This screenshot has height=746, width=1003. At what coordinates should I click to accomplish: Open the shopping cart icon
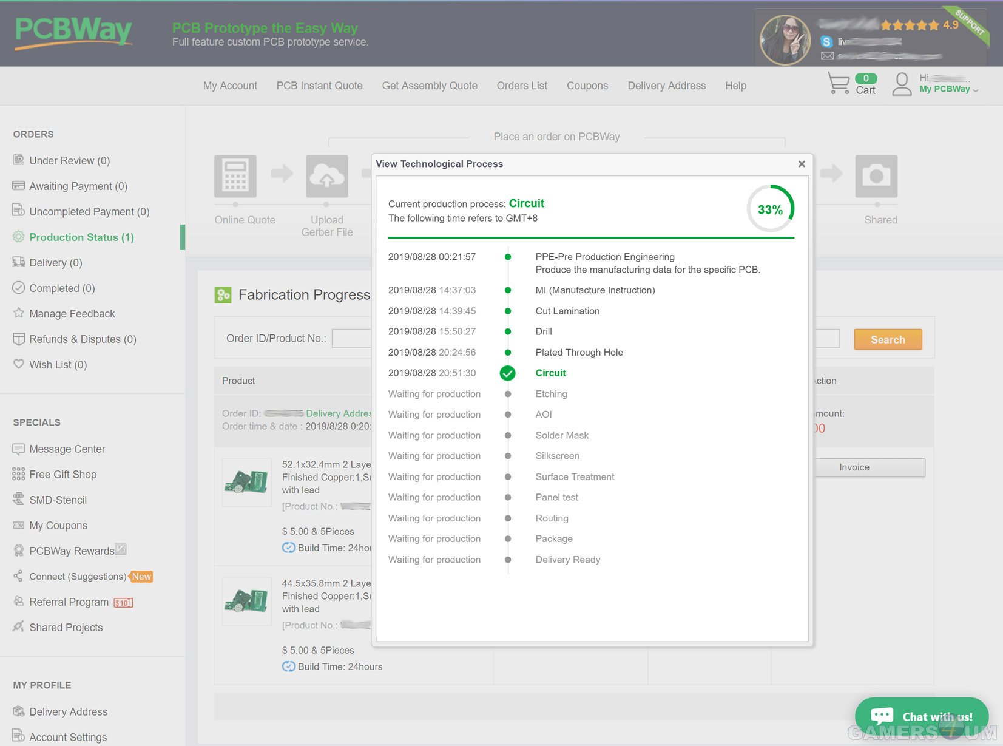click(839, 83)
